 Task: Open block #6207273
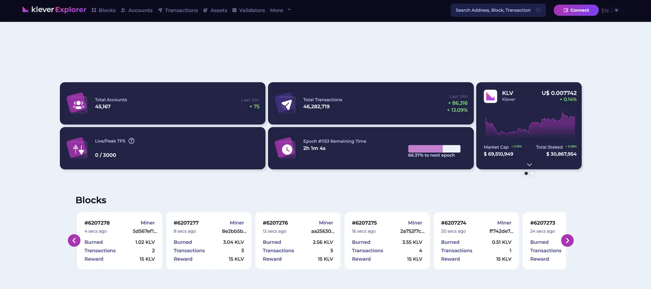(x=543, y=223)
